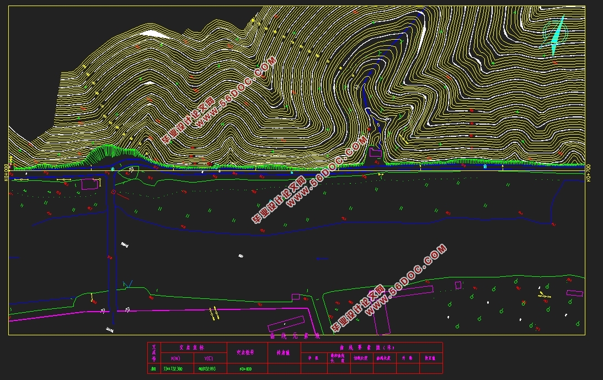The image size is (603, 380).
Task: Click the 转角值 table header
Action: (284, 352)
